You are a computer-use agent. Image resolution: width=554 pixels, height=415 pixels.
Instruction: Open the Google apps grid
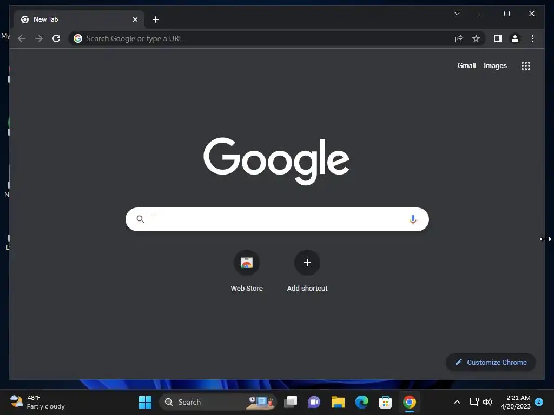pyautogui.click(x=526, y=66)
